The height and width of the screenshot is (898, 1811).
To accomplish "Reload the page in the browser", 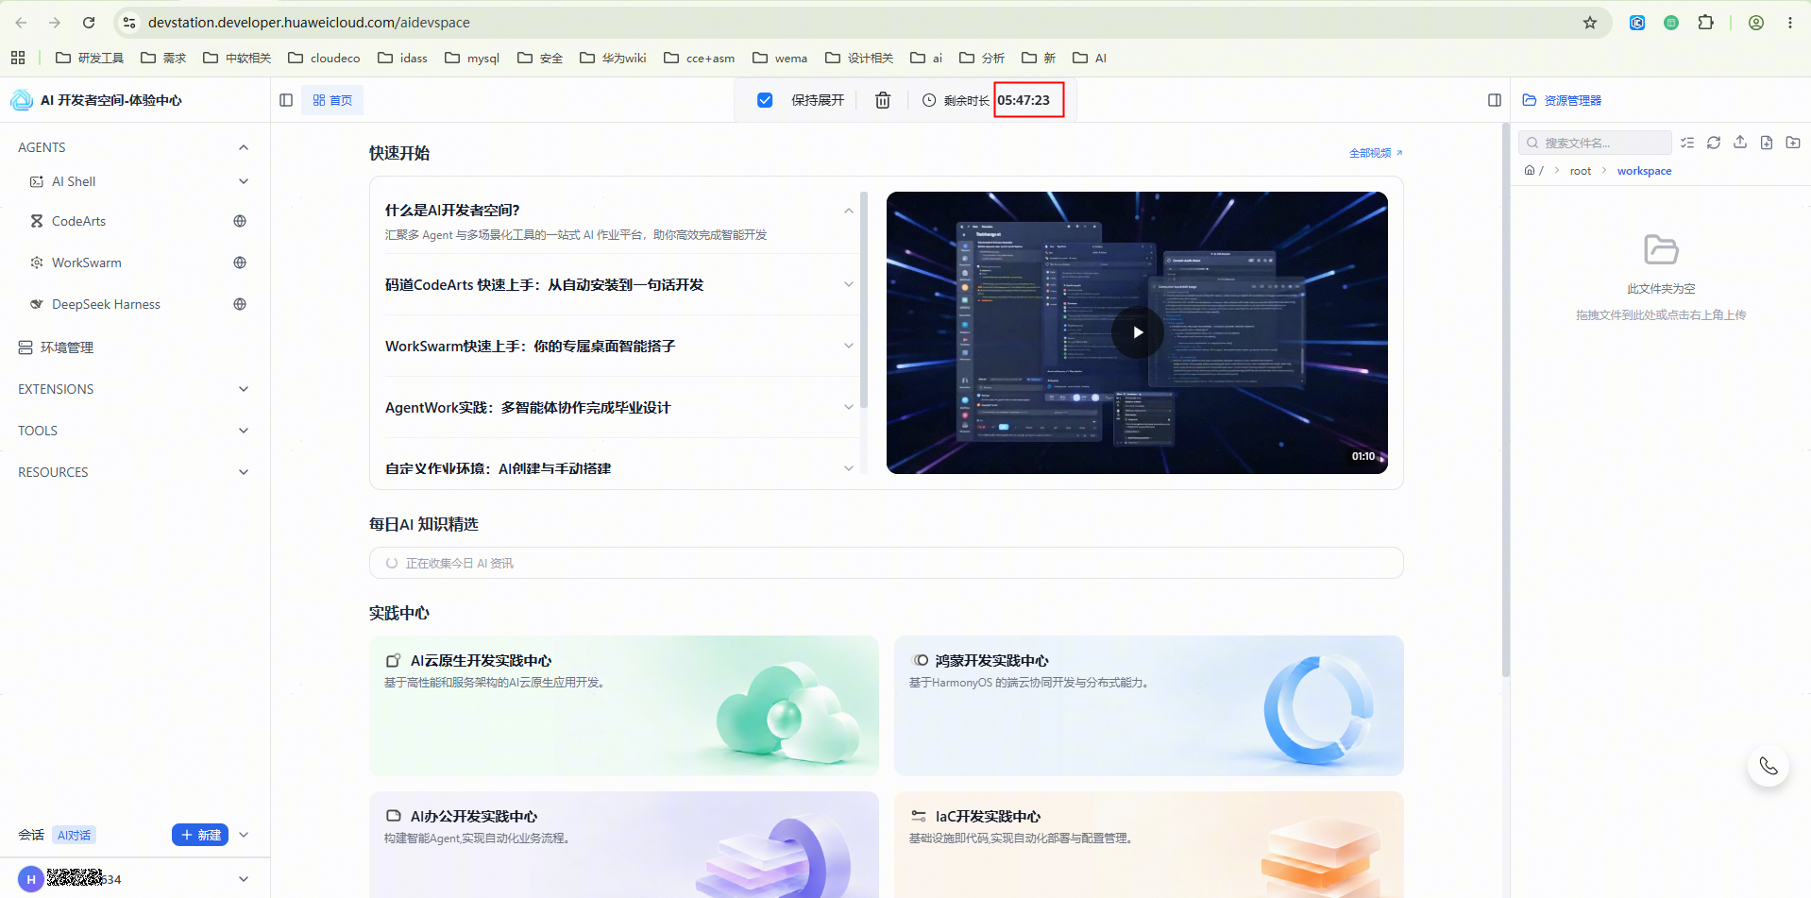I will click(89, 23).
